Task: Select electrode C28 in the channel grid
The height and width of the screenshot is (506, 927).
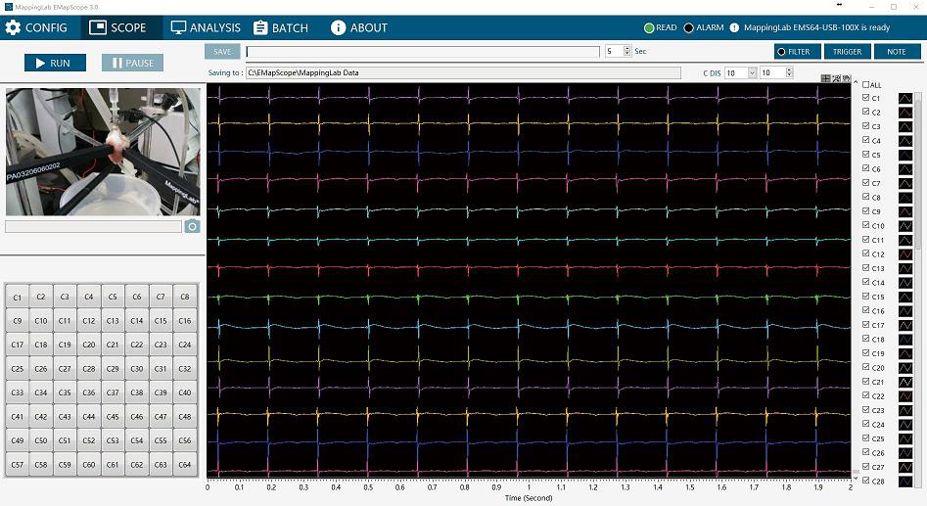Action: pos(89,368)
